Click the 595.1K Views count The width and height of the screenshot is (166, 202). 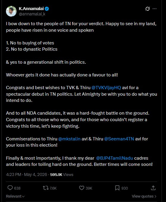[62, 174]
